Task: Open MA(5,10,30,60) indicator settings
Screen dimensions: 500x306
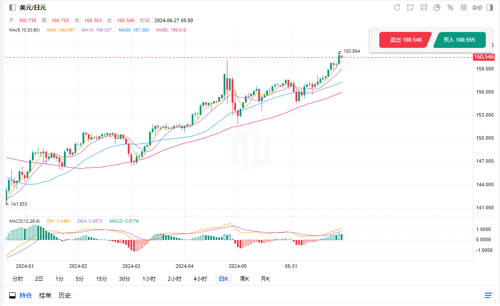Action: click(x=24, y=30)
